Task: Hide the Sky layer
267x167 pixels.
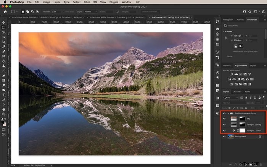Action: click(224, 119)
